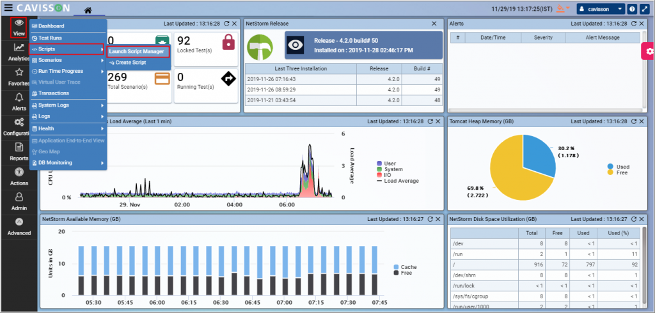Screen dimensions: 655x313
Task: Click the Running Tests arrow icon
Action: click(x=228, y=79)
